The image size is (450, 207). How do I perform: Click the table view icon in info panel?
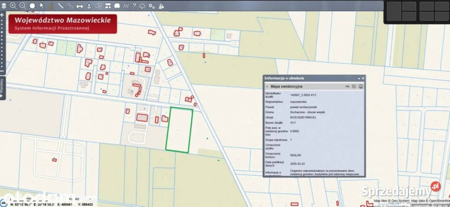354,86
